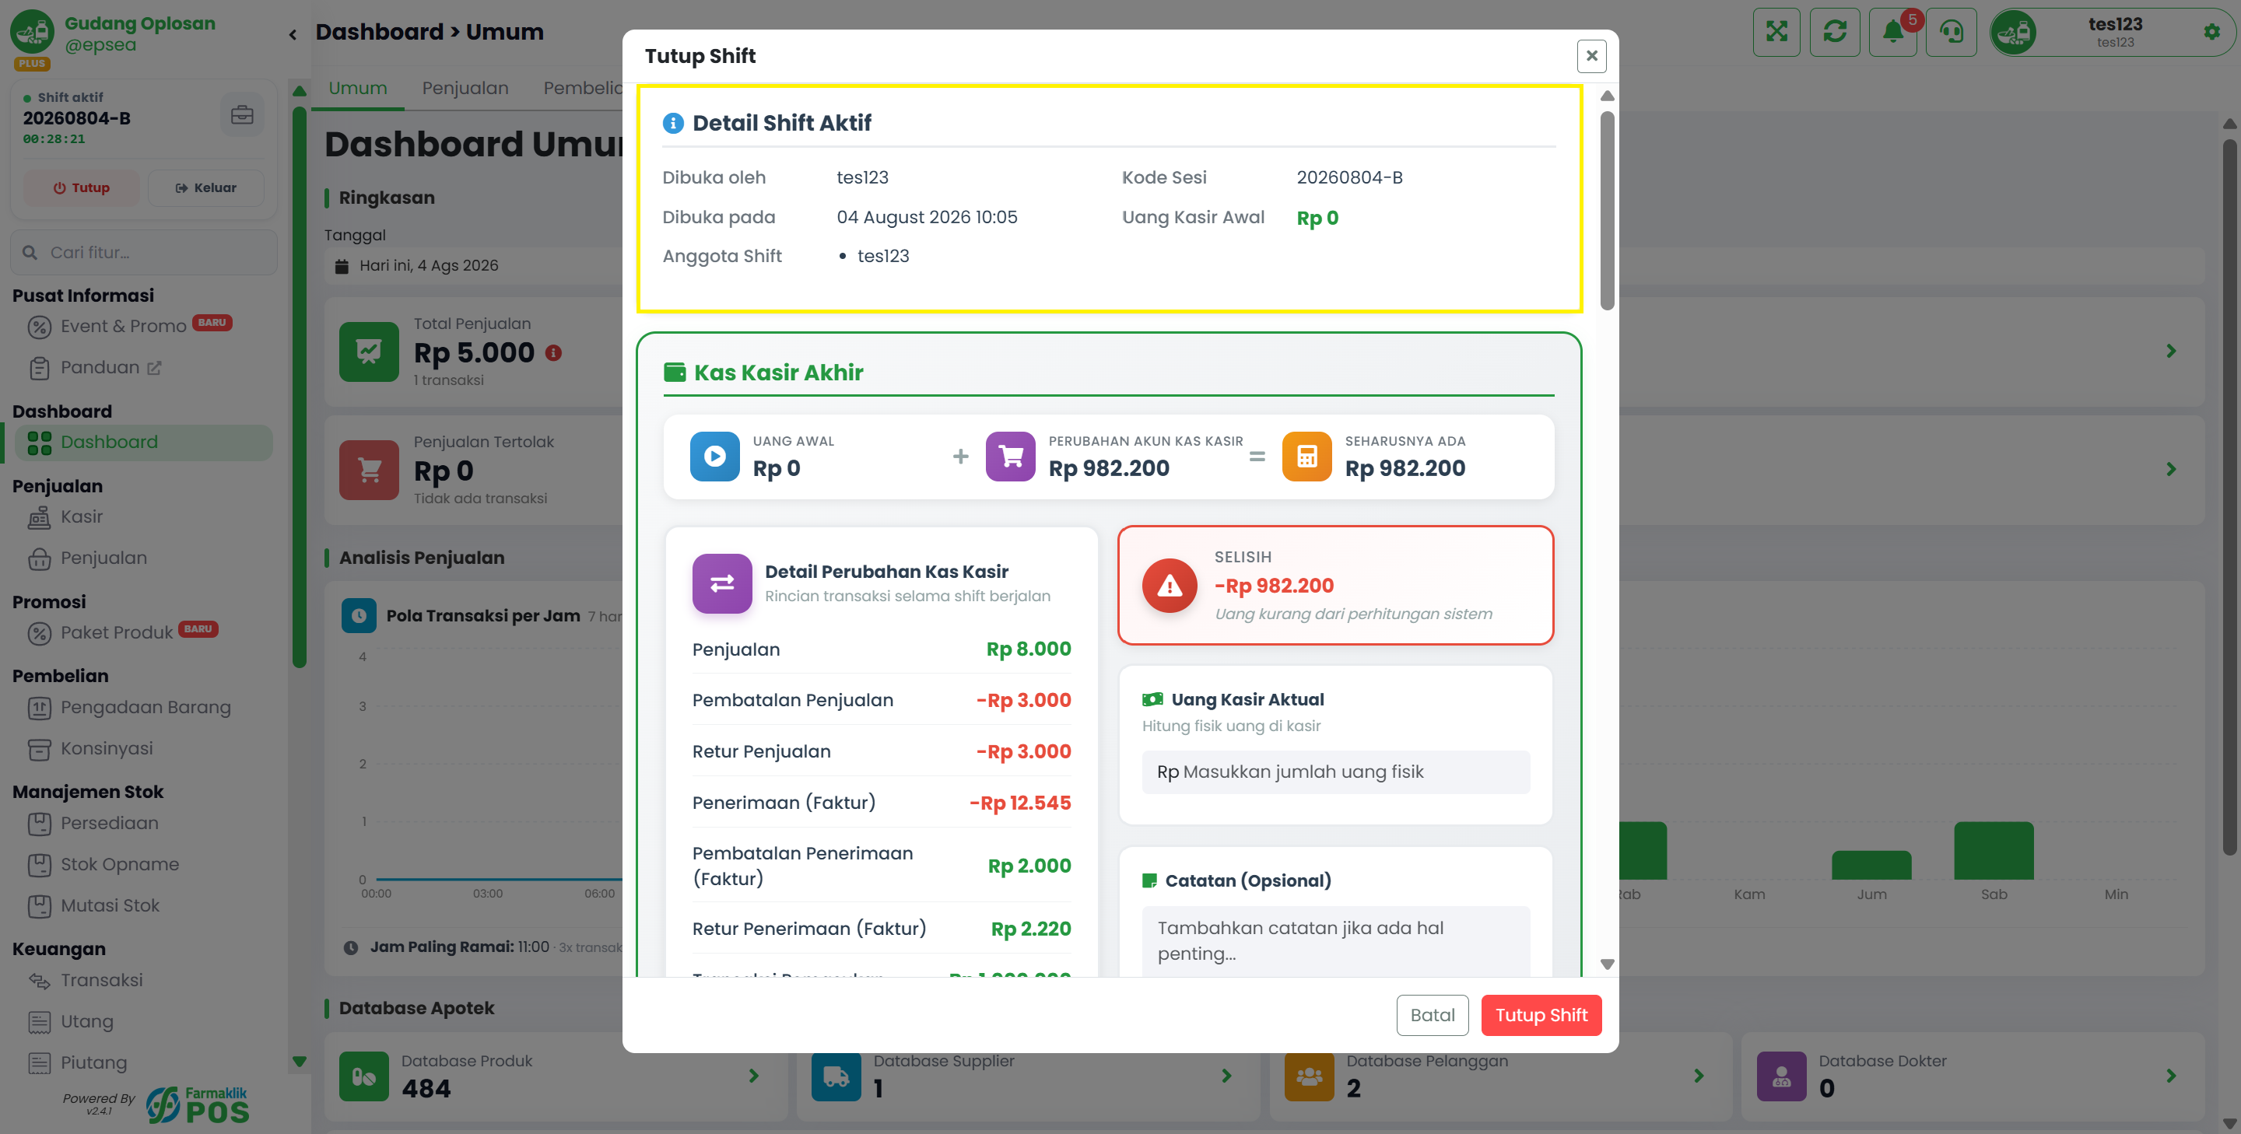2241x1134 pixels.
Task: Toggle fullscreen with the expand icon
Action: (x=1776, y=32)
